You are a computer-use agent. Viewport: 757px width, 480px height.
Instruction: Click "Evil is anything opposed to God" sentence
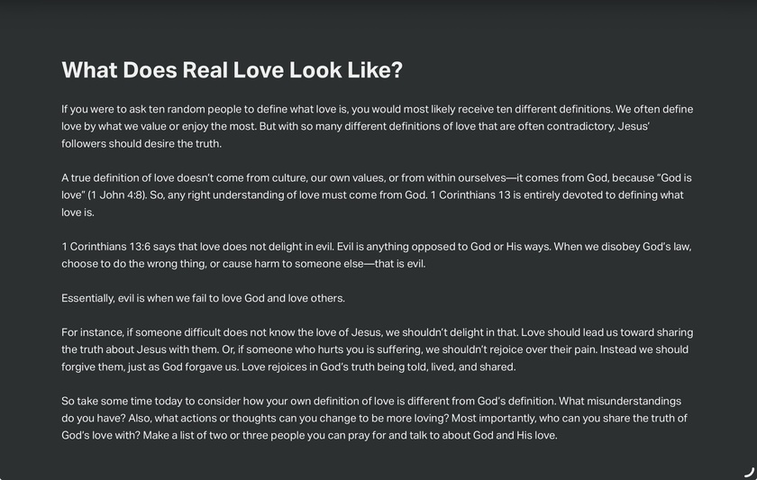pos(414,247)
